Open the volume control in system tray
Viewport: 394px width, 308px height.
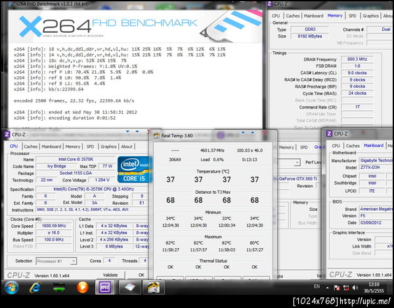pyautogui.click(x=355, y=288)
